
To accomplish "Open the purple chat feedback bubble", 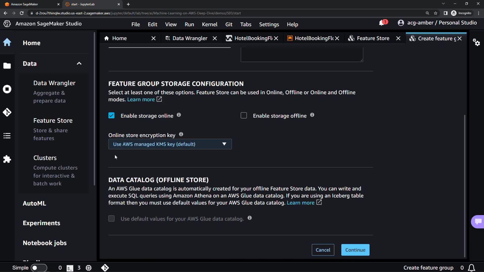I will click(x=478, y=222).
